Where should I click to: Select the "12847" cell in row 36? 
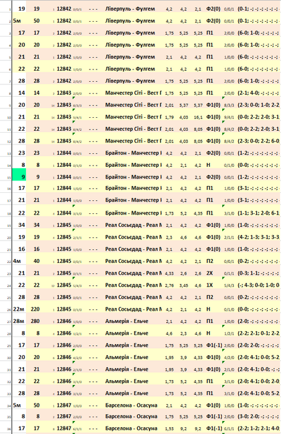coord(64,428)
